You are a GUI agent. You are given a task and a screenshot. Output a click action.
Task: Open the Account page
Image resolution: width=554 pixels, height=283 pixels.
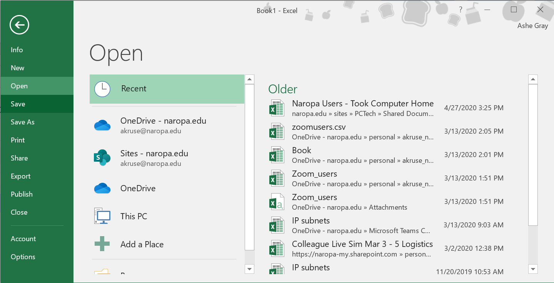pyautogui.click(x=37, y=239)
